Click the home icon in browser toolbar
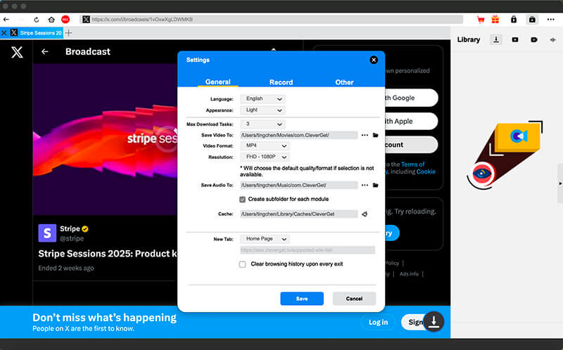Viewport: 563px width, 350px height. tap(51, 20)
